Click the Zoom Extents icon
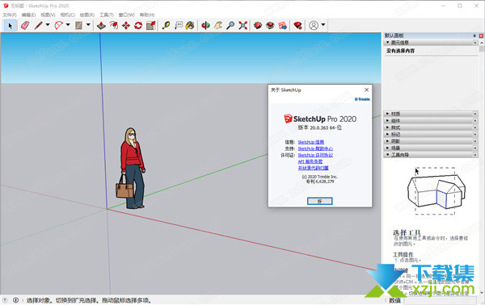485x305 pixels. click(x=243, y=25)
